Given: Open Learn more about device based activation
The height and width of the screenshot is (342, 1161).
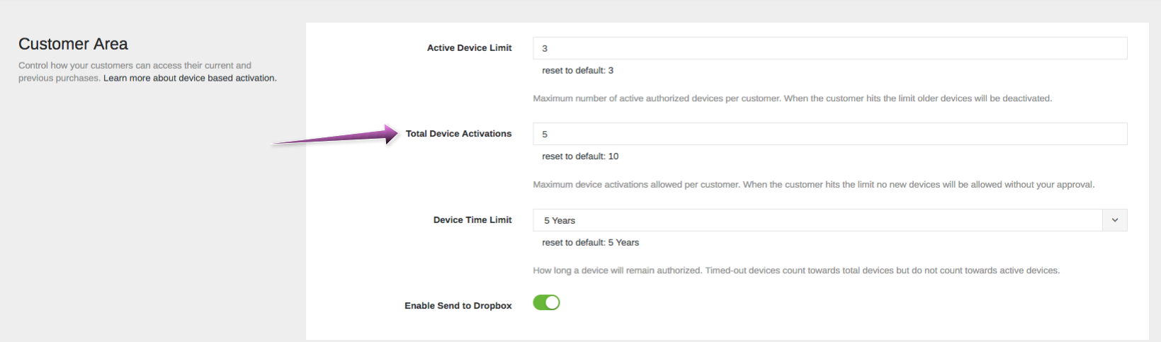Looking at the screenshot, I should (x=190, y=78).
